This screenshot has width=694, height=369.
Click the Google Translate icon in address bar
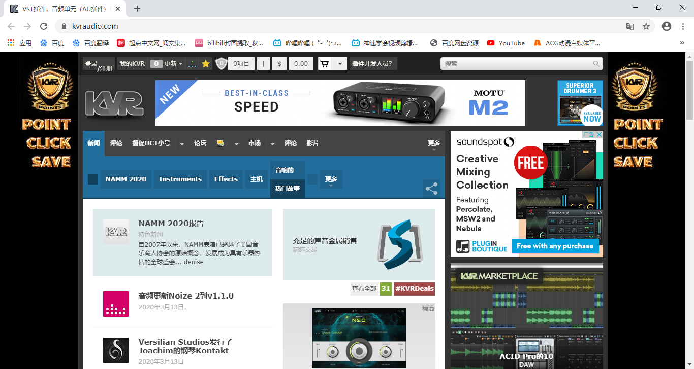pyautogui.click(x=630, y=26)
